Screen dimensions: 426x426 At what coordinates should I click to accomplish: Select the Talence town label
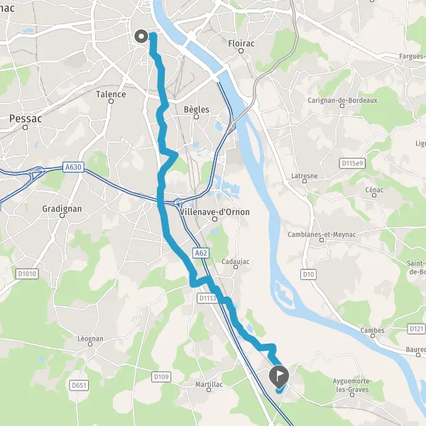pyautogui.click(x=111, y=94)
